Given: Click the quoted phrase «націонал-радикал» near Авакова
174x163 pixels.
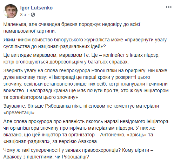Looking at the screenshot, I should coord(27,142).
